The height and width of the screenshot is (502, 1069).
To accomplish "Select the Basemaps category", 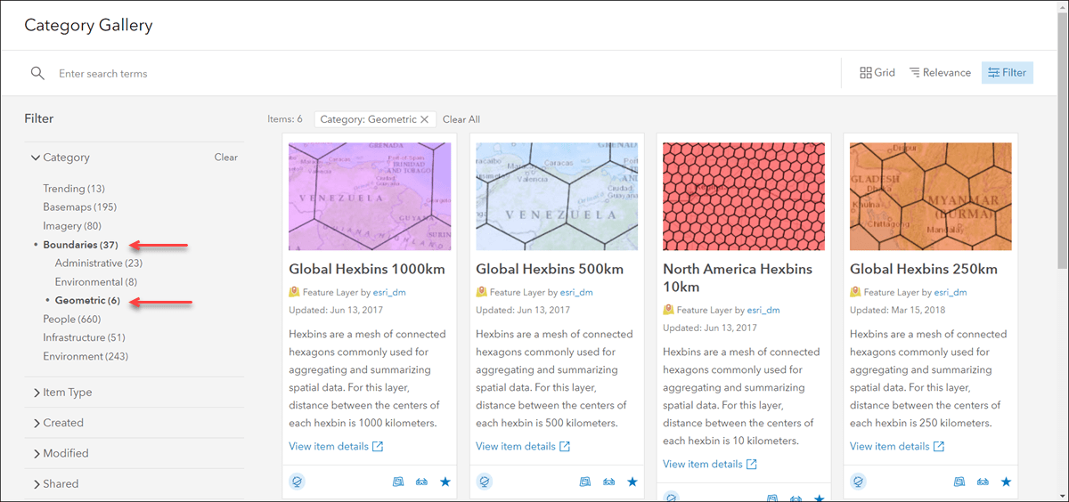I will (x=79, y=207).
